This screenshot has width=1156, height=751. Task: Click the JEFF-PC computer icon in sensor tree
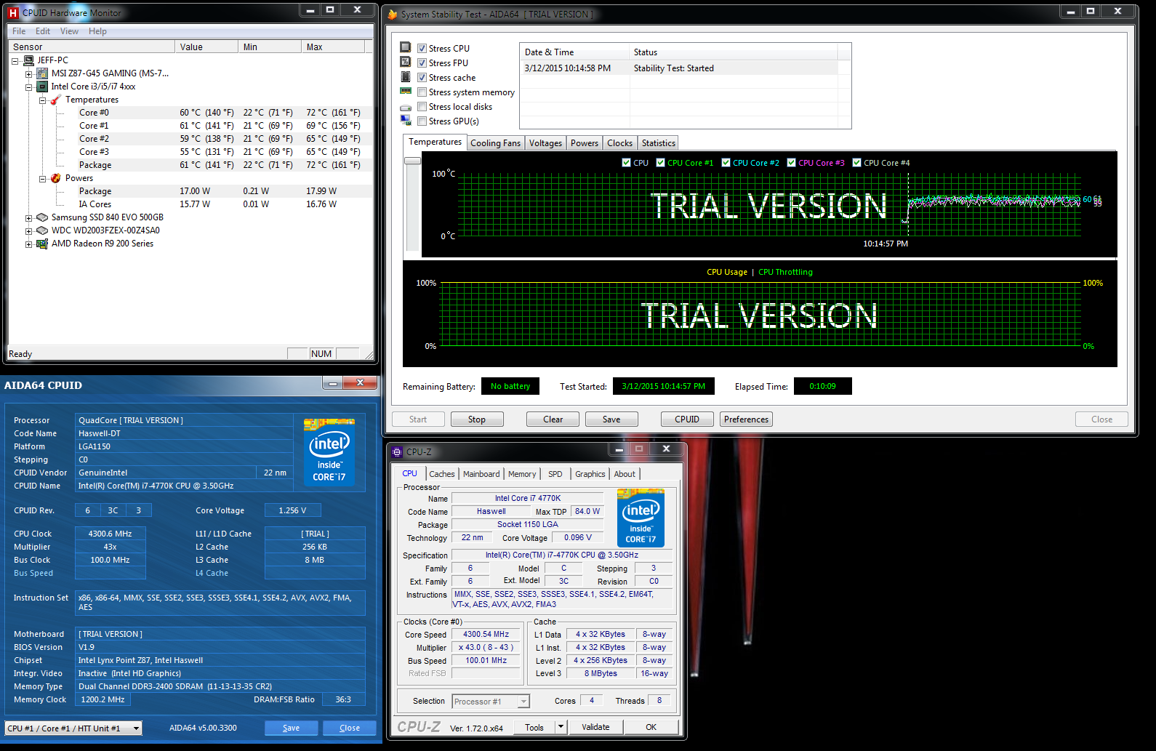pos(29,60)
